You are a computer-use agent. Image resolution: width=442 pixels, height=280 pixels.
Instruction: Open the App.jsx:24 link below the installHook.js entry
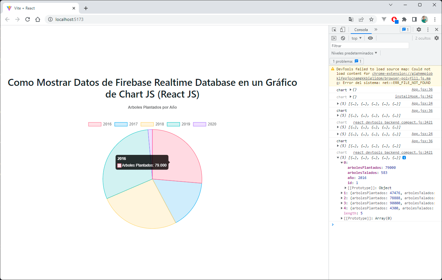click(422, 103)
